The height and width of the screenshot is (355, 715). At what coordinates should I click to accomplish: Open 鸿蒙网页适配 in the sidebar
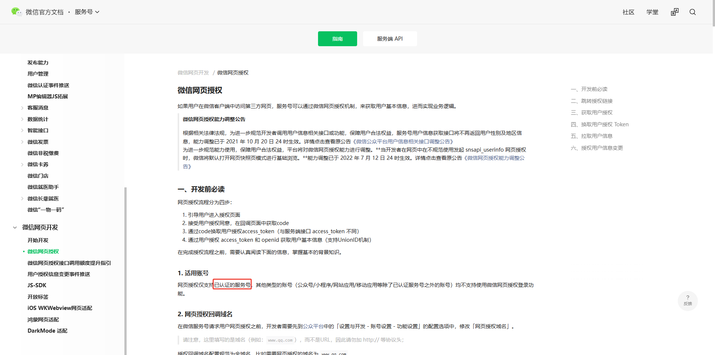(43, 320)
